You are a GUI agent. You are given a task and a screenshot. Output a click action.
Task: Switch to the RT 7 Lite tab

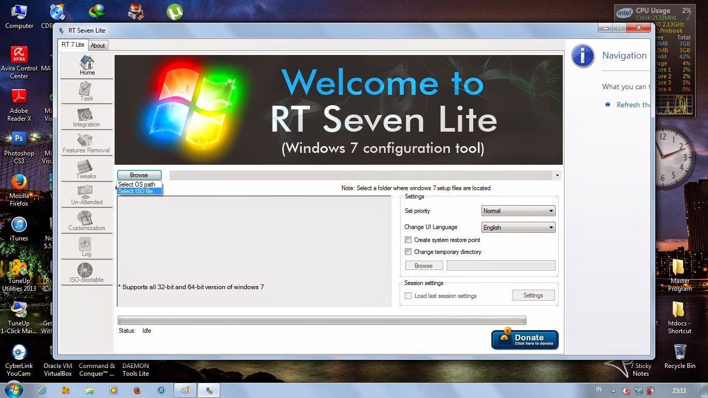pyautogui.click(x=73, y=45)
